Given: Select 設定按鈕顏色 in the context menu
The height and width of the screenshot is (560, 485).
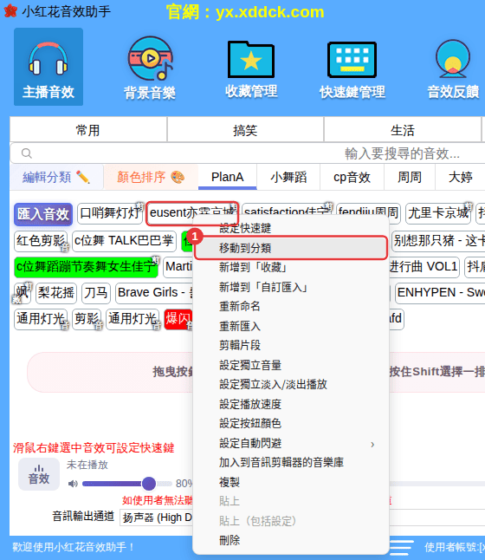Looking at the screenshot, I should click(x=290, y=424).
